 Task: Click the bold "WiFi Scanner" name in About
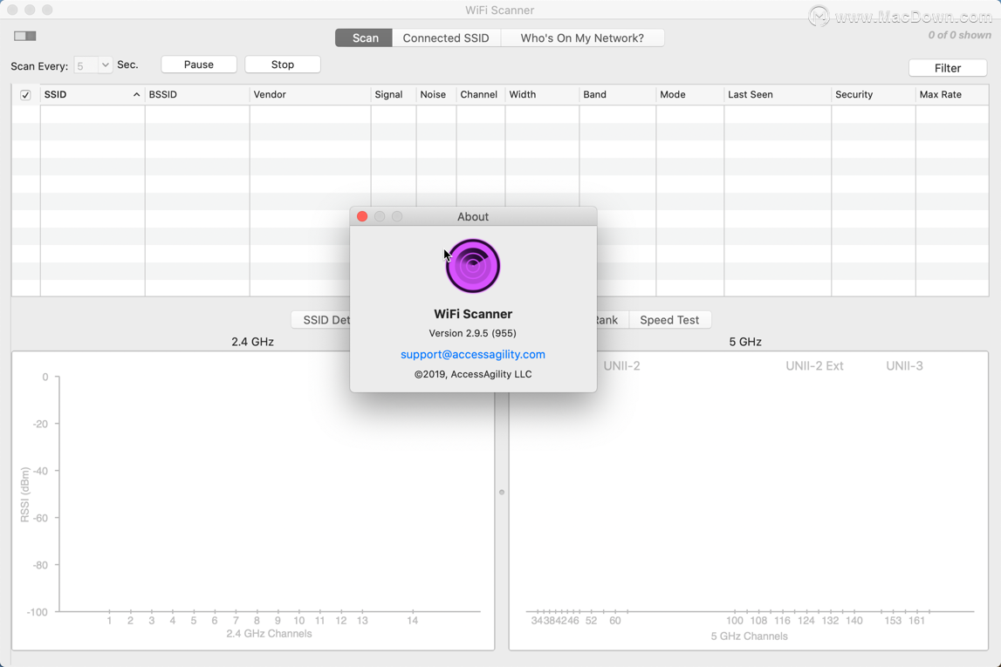tap(473, 314)
